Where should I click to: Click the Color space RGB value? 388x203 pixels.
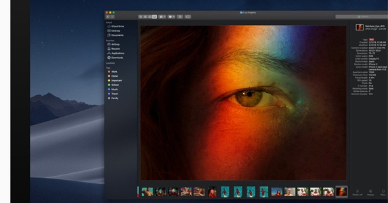point(371,56)
